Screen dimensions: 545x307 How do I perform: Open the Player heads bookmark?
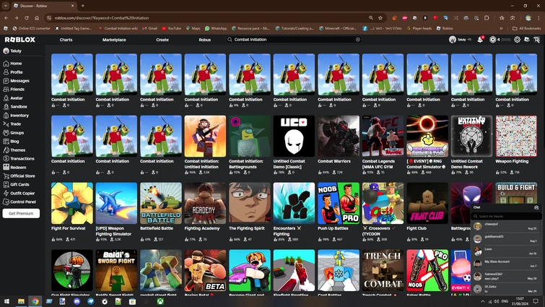419,28
